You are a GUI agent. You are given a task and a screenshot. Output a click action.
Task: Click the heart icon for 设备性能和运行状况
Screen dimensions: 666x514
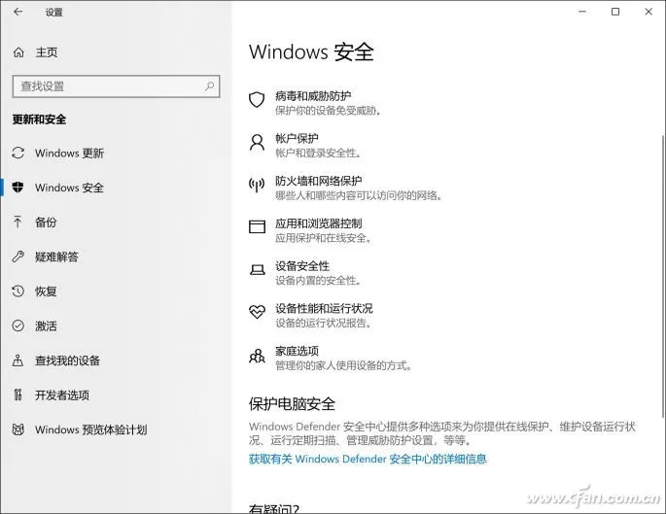pyautogui.click(x=257, y=312)
